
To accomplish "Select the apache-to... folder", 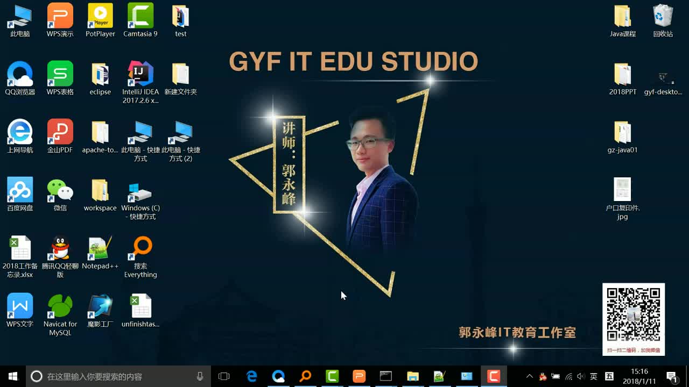I will point(101,137).
